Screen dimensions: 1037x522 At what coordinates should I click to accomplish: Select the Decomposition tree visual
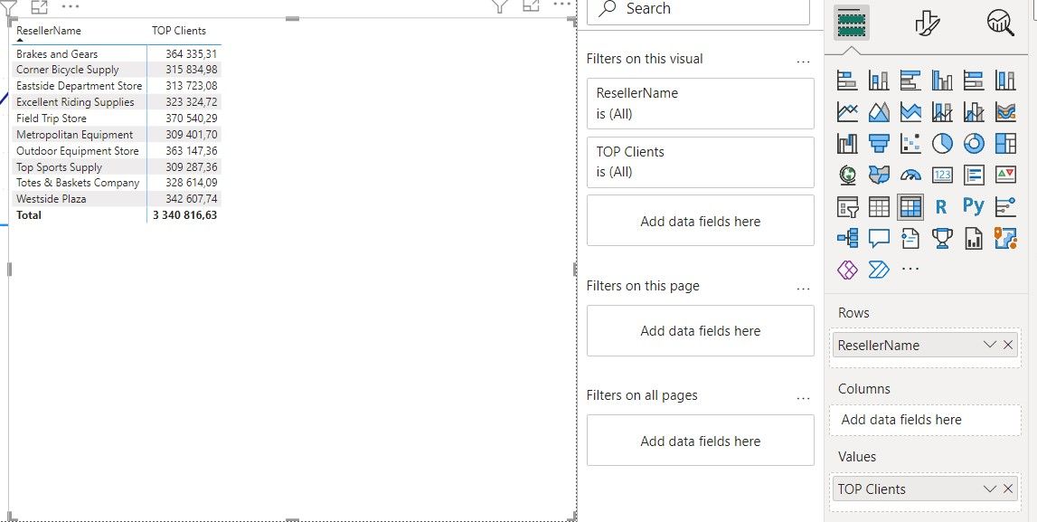point(847,238)
